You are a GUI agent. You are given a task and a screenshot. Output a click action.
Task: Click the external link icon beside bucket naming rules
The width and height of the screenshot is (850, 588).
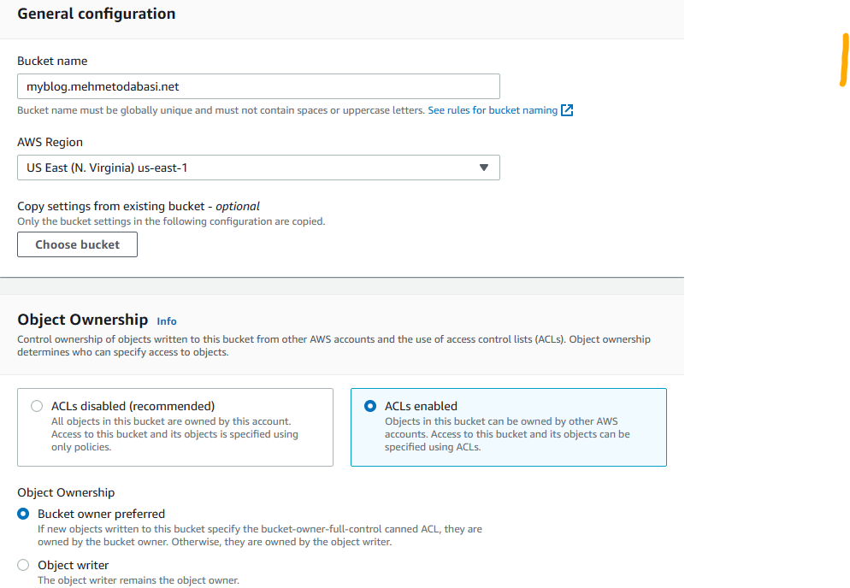click(567, 110)
